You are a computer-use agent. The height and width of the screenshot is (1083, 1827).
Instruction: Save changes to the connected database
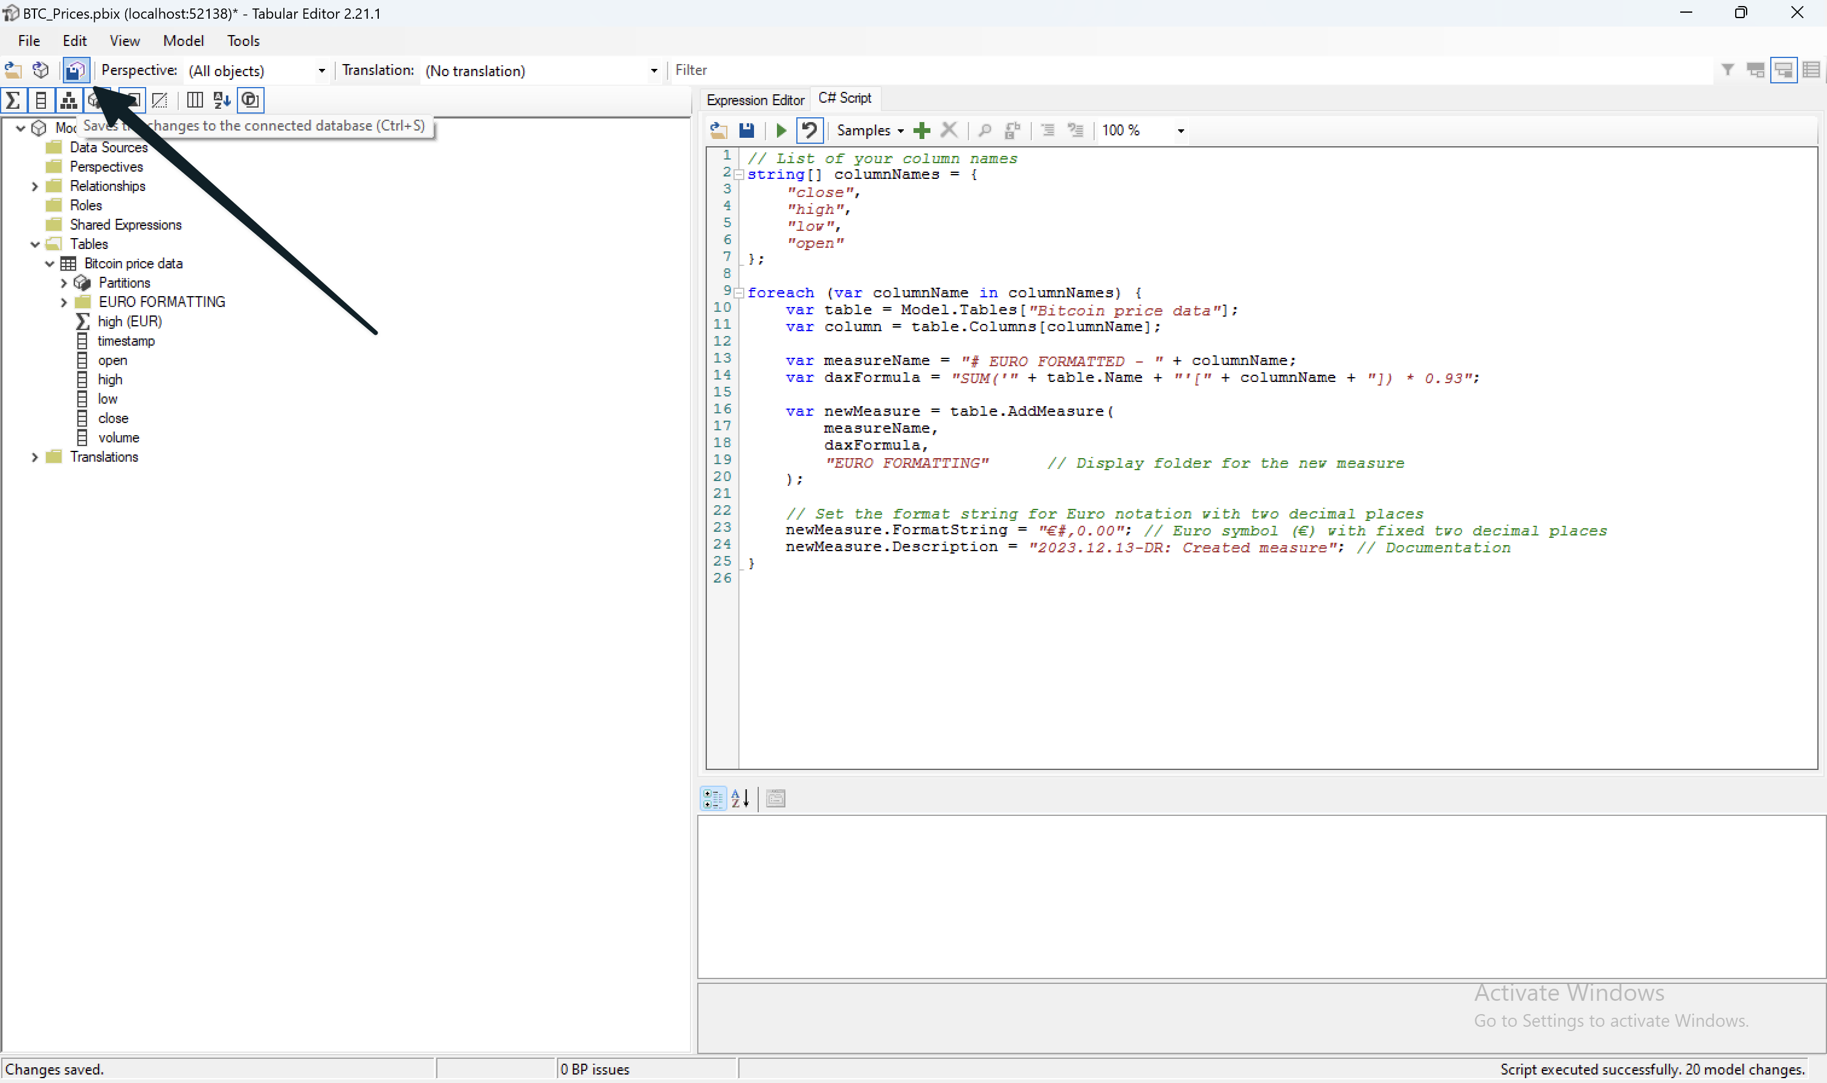[76, 70]
